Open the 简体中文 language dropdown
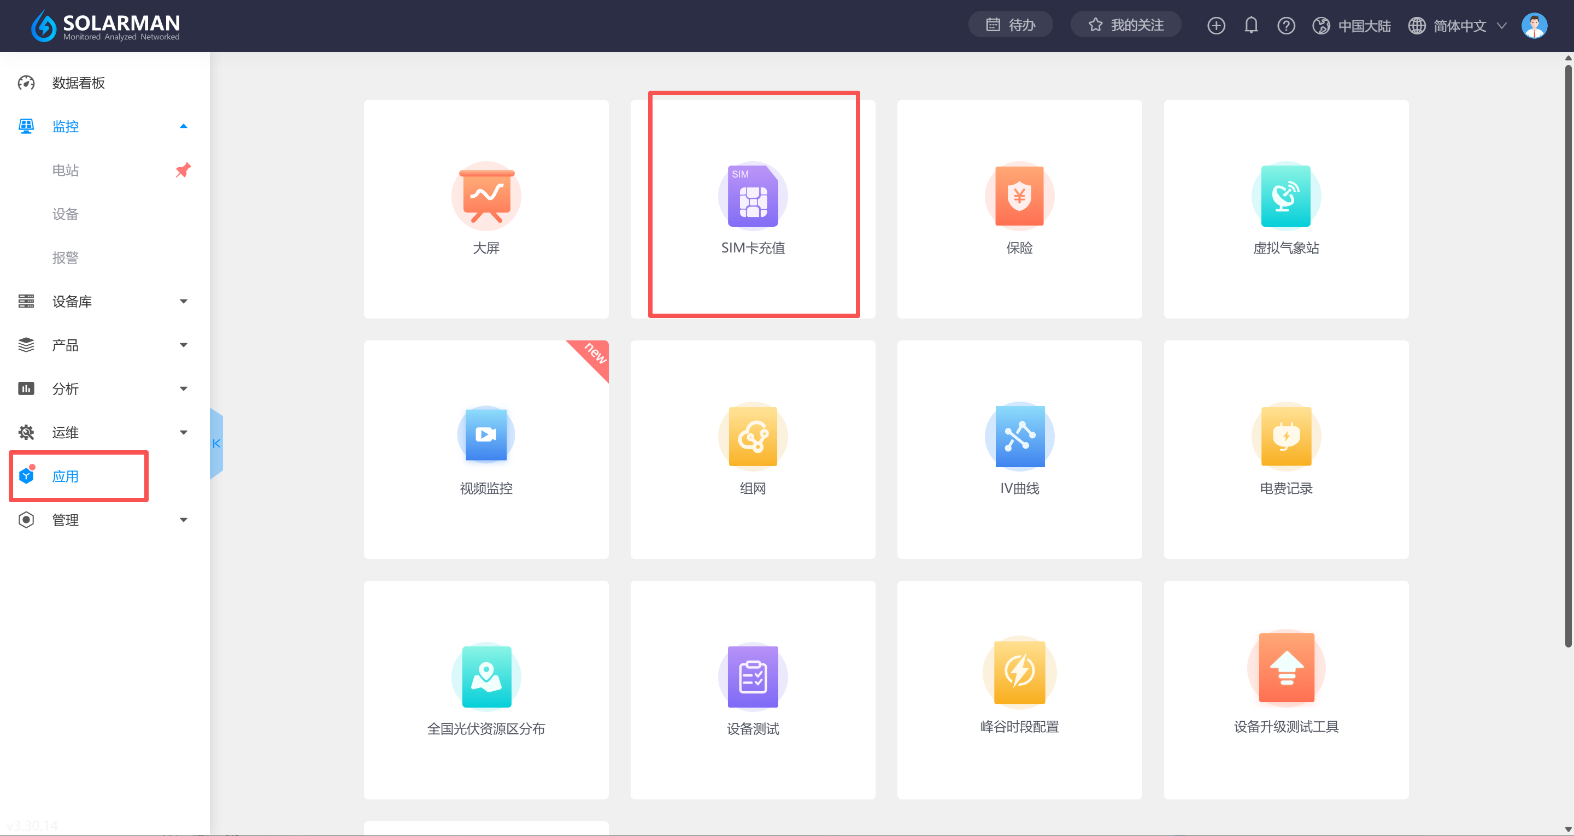 click(x=1459, y=26)
